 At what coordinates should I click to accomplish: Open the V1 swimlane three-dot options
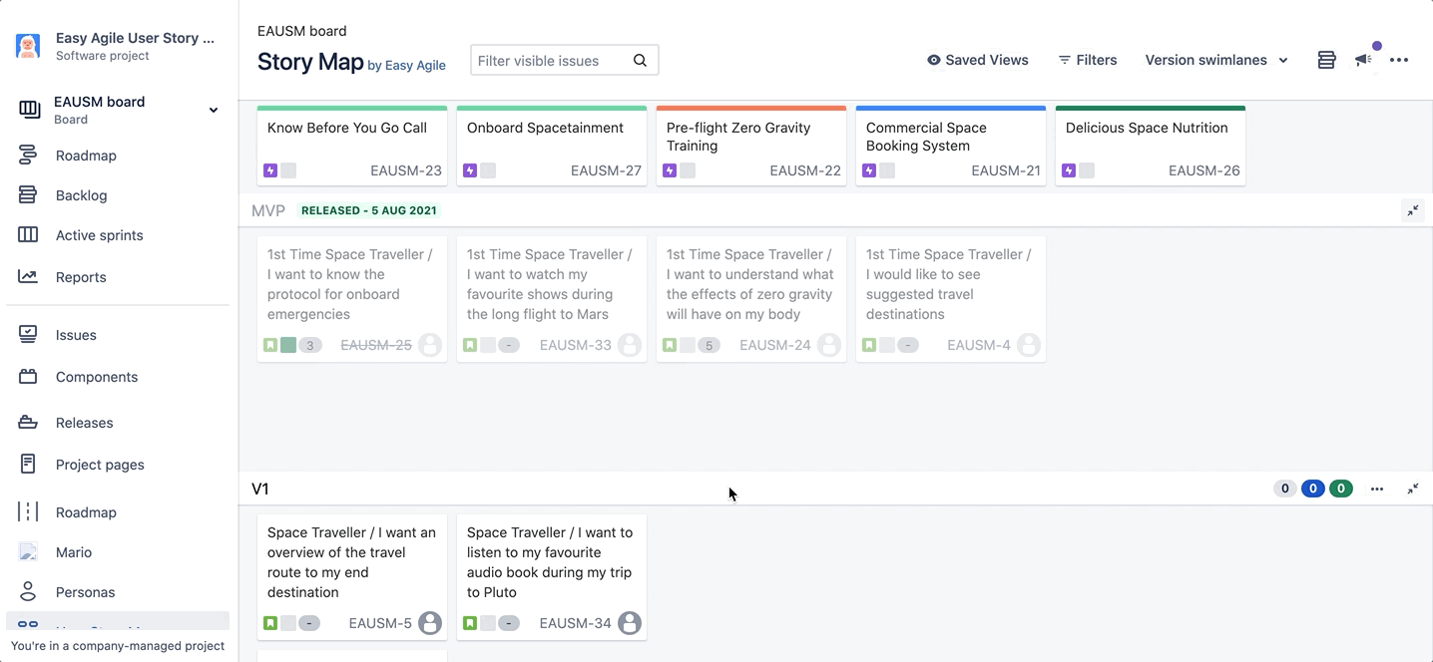(1377, 489)
